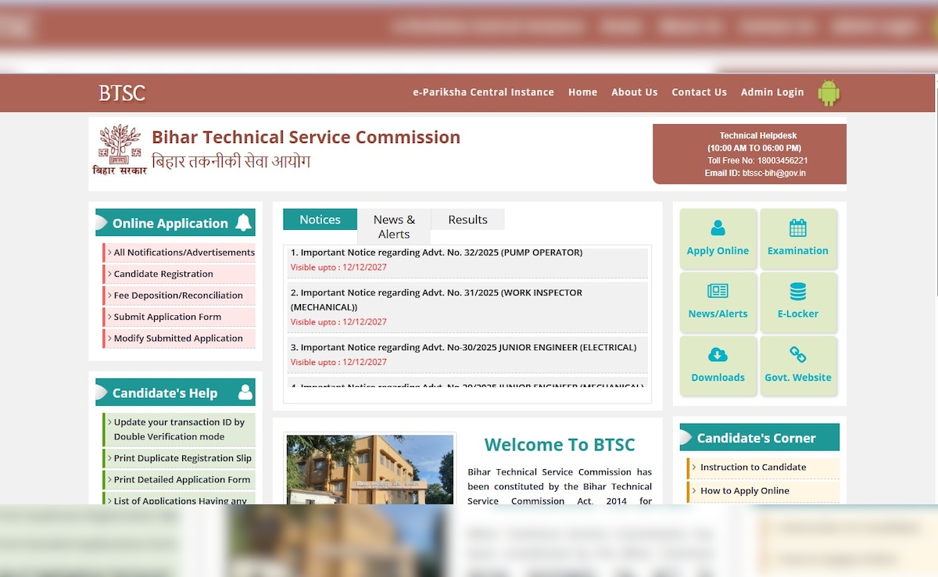This screenshot has height=577, width=938.
Task: Open the Examination calendar icon
Action: point(797,228)
